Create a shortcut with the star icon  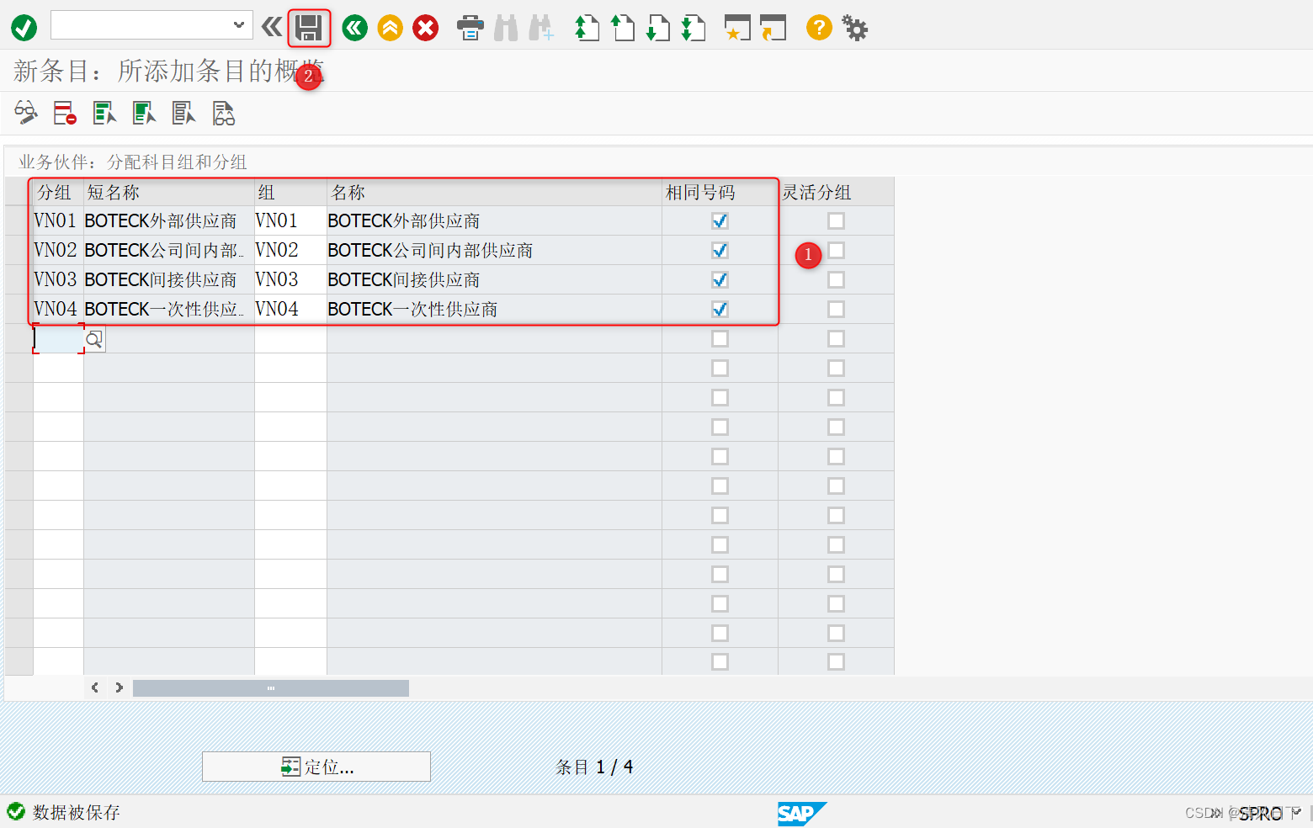(736, 28)
